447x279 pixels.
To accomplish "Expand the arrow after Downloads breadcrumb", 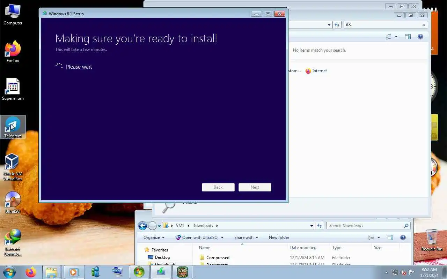I will (217, 226).
